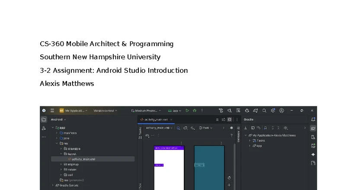This screenshot has width=339, height=190.
Task: Open the Project tool window folder icon
Action: [x=44, y=119]
